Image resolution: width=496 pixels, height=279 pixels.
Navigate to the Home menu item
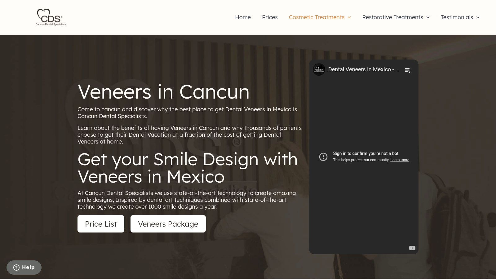point(243,17)
